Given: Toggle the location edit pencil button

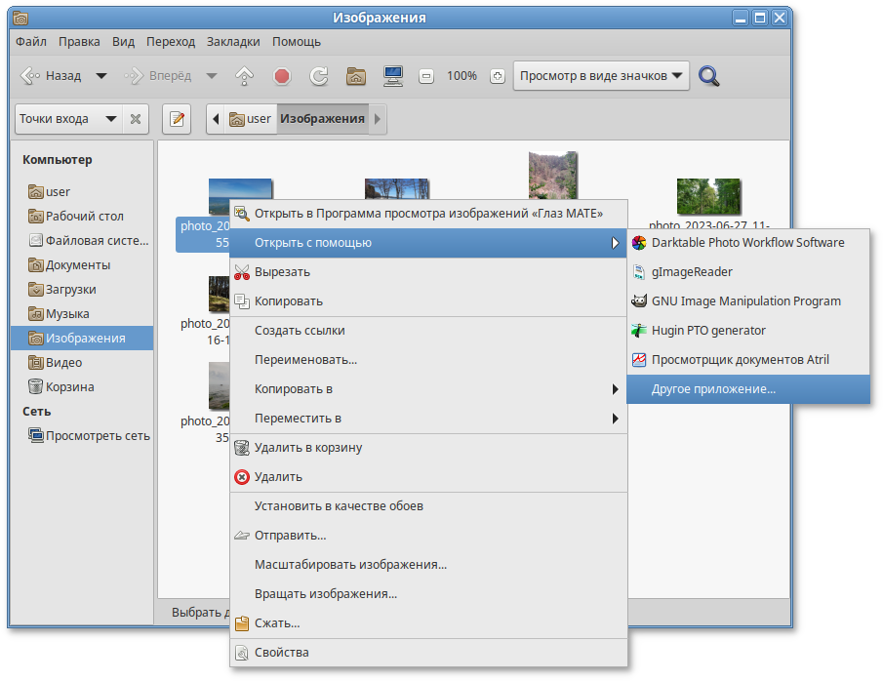Looking at the screenshot, I should click(x=177, y=119).
